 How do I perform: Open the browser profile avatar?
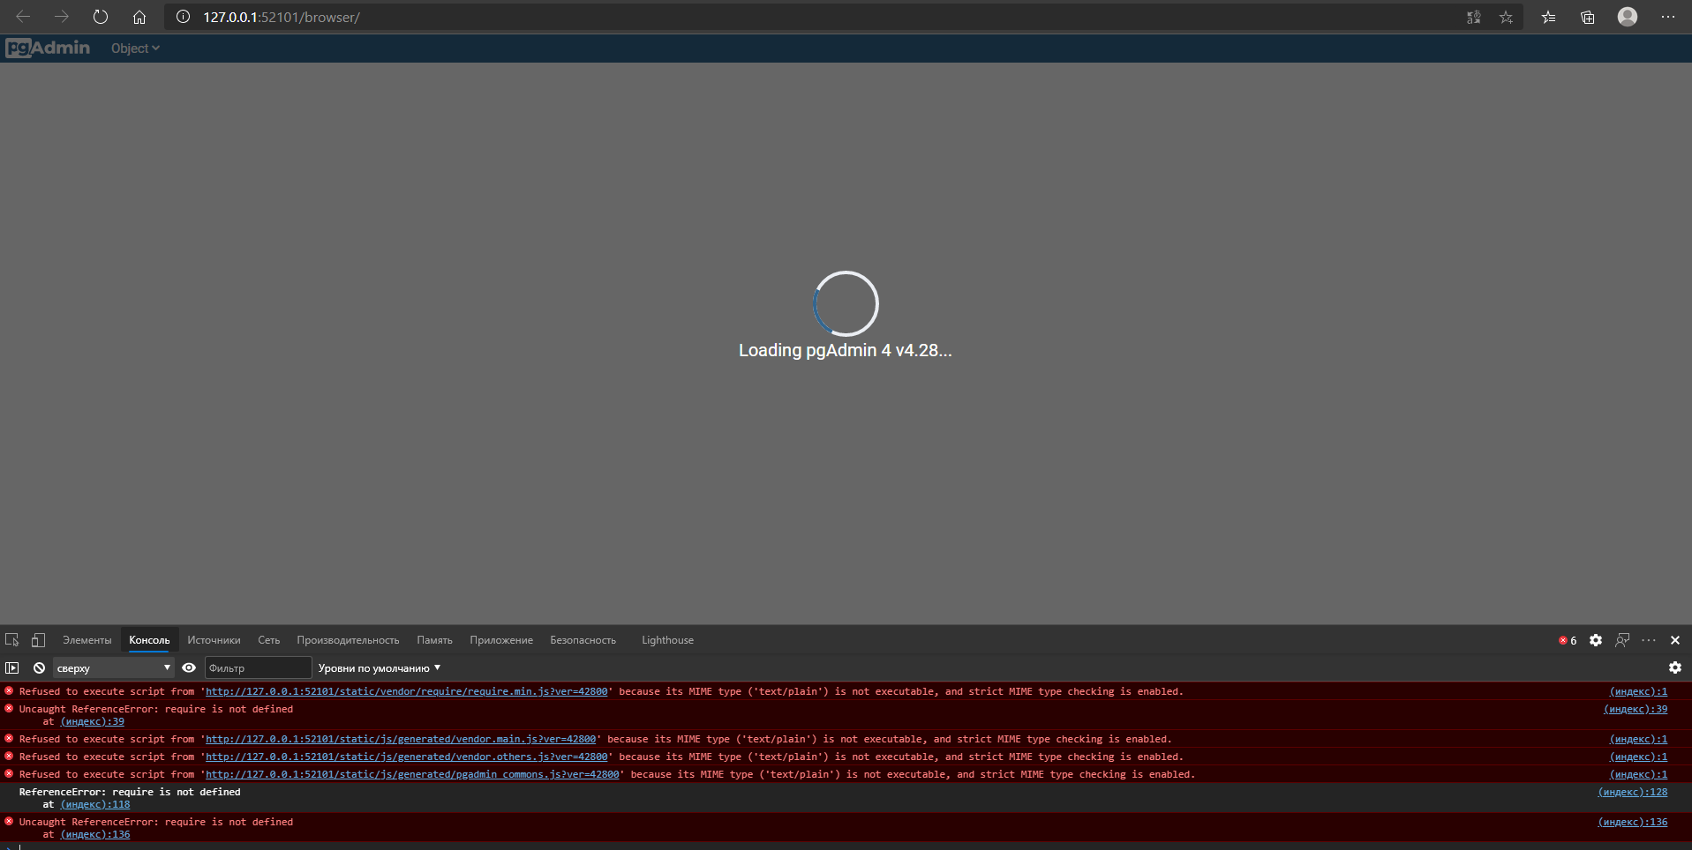point(1627,17)
